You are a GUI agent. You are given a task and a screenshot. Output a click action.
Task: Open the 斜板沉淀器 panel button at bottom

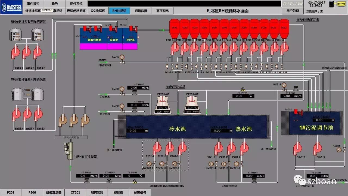(54, 192)
